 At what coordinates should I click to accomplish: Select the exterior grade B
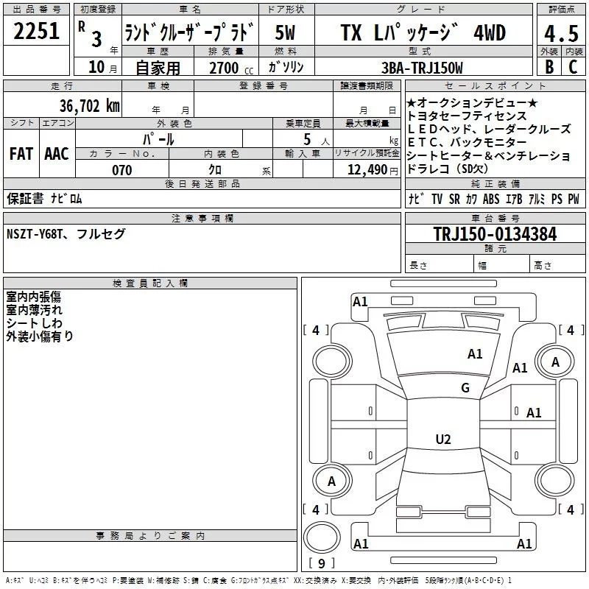click(x=549, y=67)
